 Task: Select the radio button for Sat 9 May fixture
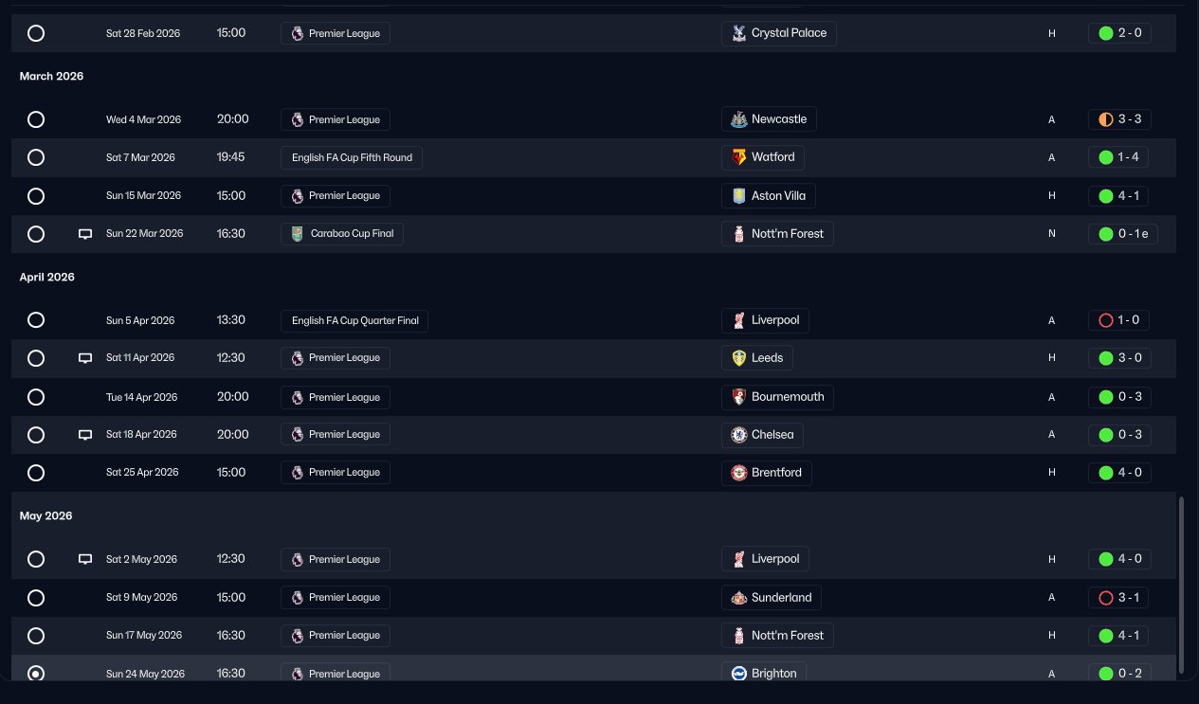coord(36,598)
